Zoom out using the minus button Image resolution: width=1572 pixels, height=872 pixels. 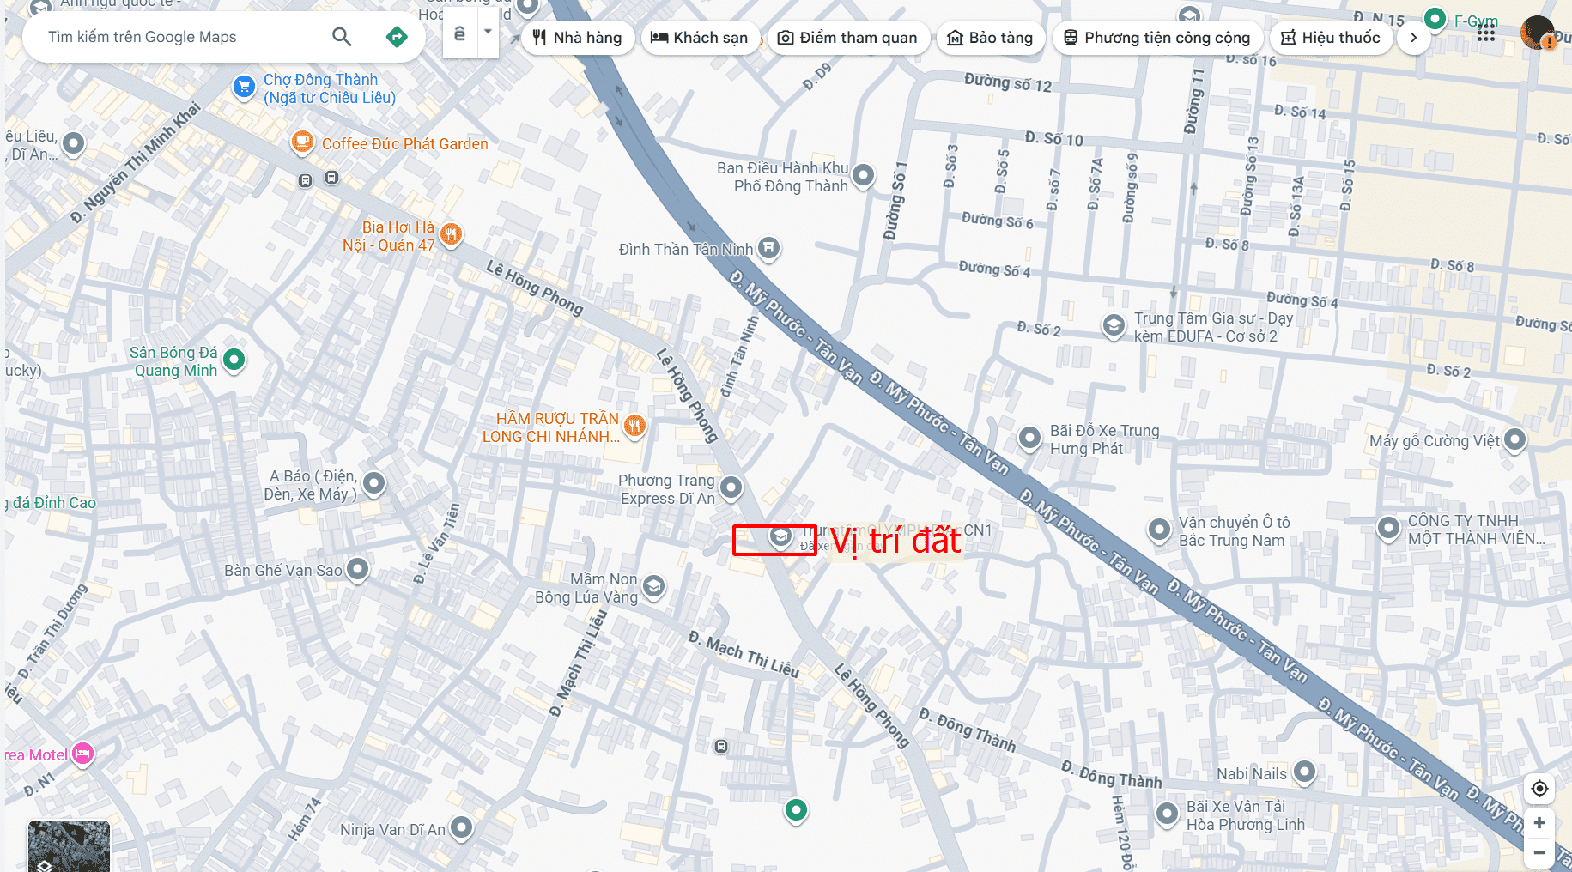click(1539, 853)
